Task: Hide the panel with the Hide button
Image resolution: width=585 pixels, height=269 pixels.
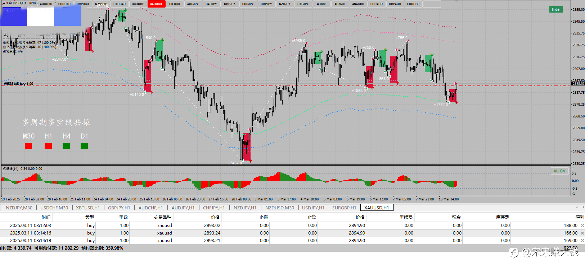Action: click(555, 9)
